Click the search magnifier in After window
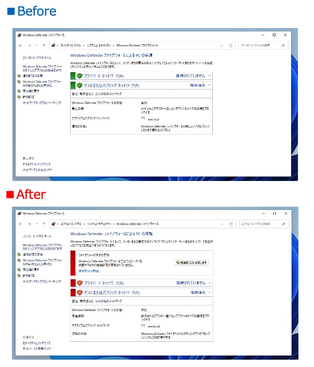Viewport: 314px width, 367px height. pyautogui.click(x=284, y=224)
